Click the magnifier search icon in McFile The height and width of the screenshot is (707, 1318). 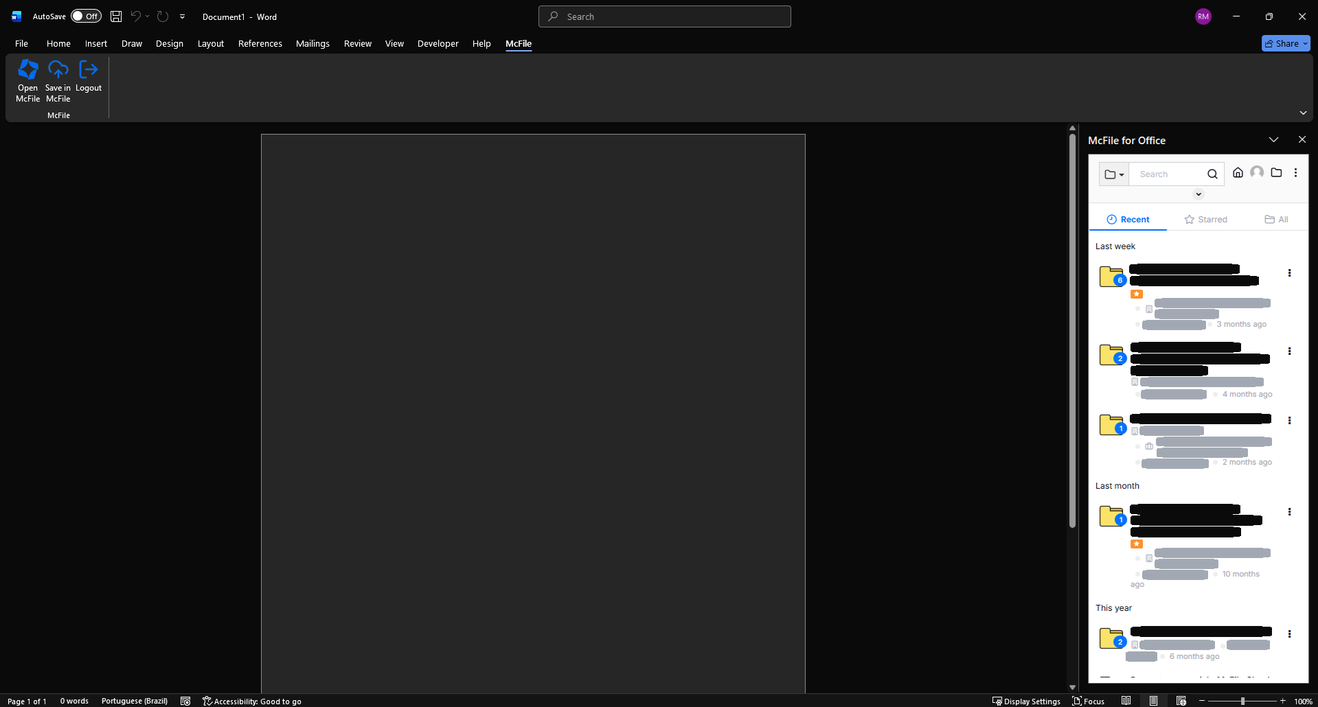pyautogui.click(x=1212, y=174)
